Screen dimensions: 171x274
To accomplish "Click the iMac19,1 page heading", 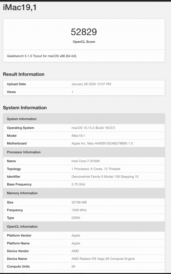I will 20,8.
